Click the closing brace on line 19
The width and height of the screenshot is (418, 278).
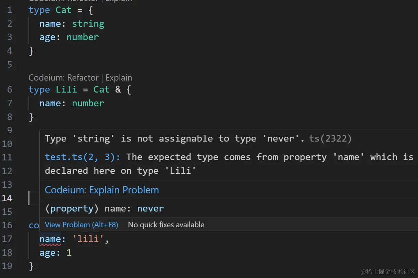pos(31,266)
